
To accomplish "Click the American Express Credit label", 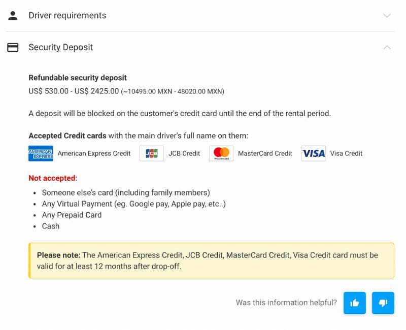I will 94,153.
